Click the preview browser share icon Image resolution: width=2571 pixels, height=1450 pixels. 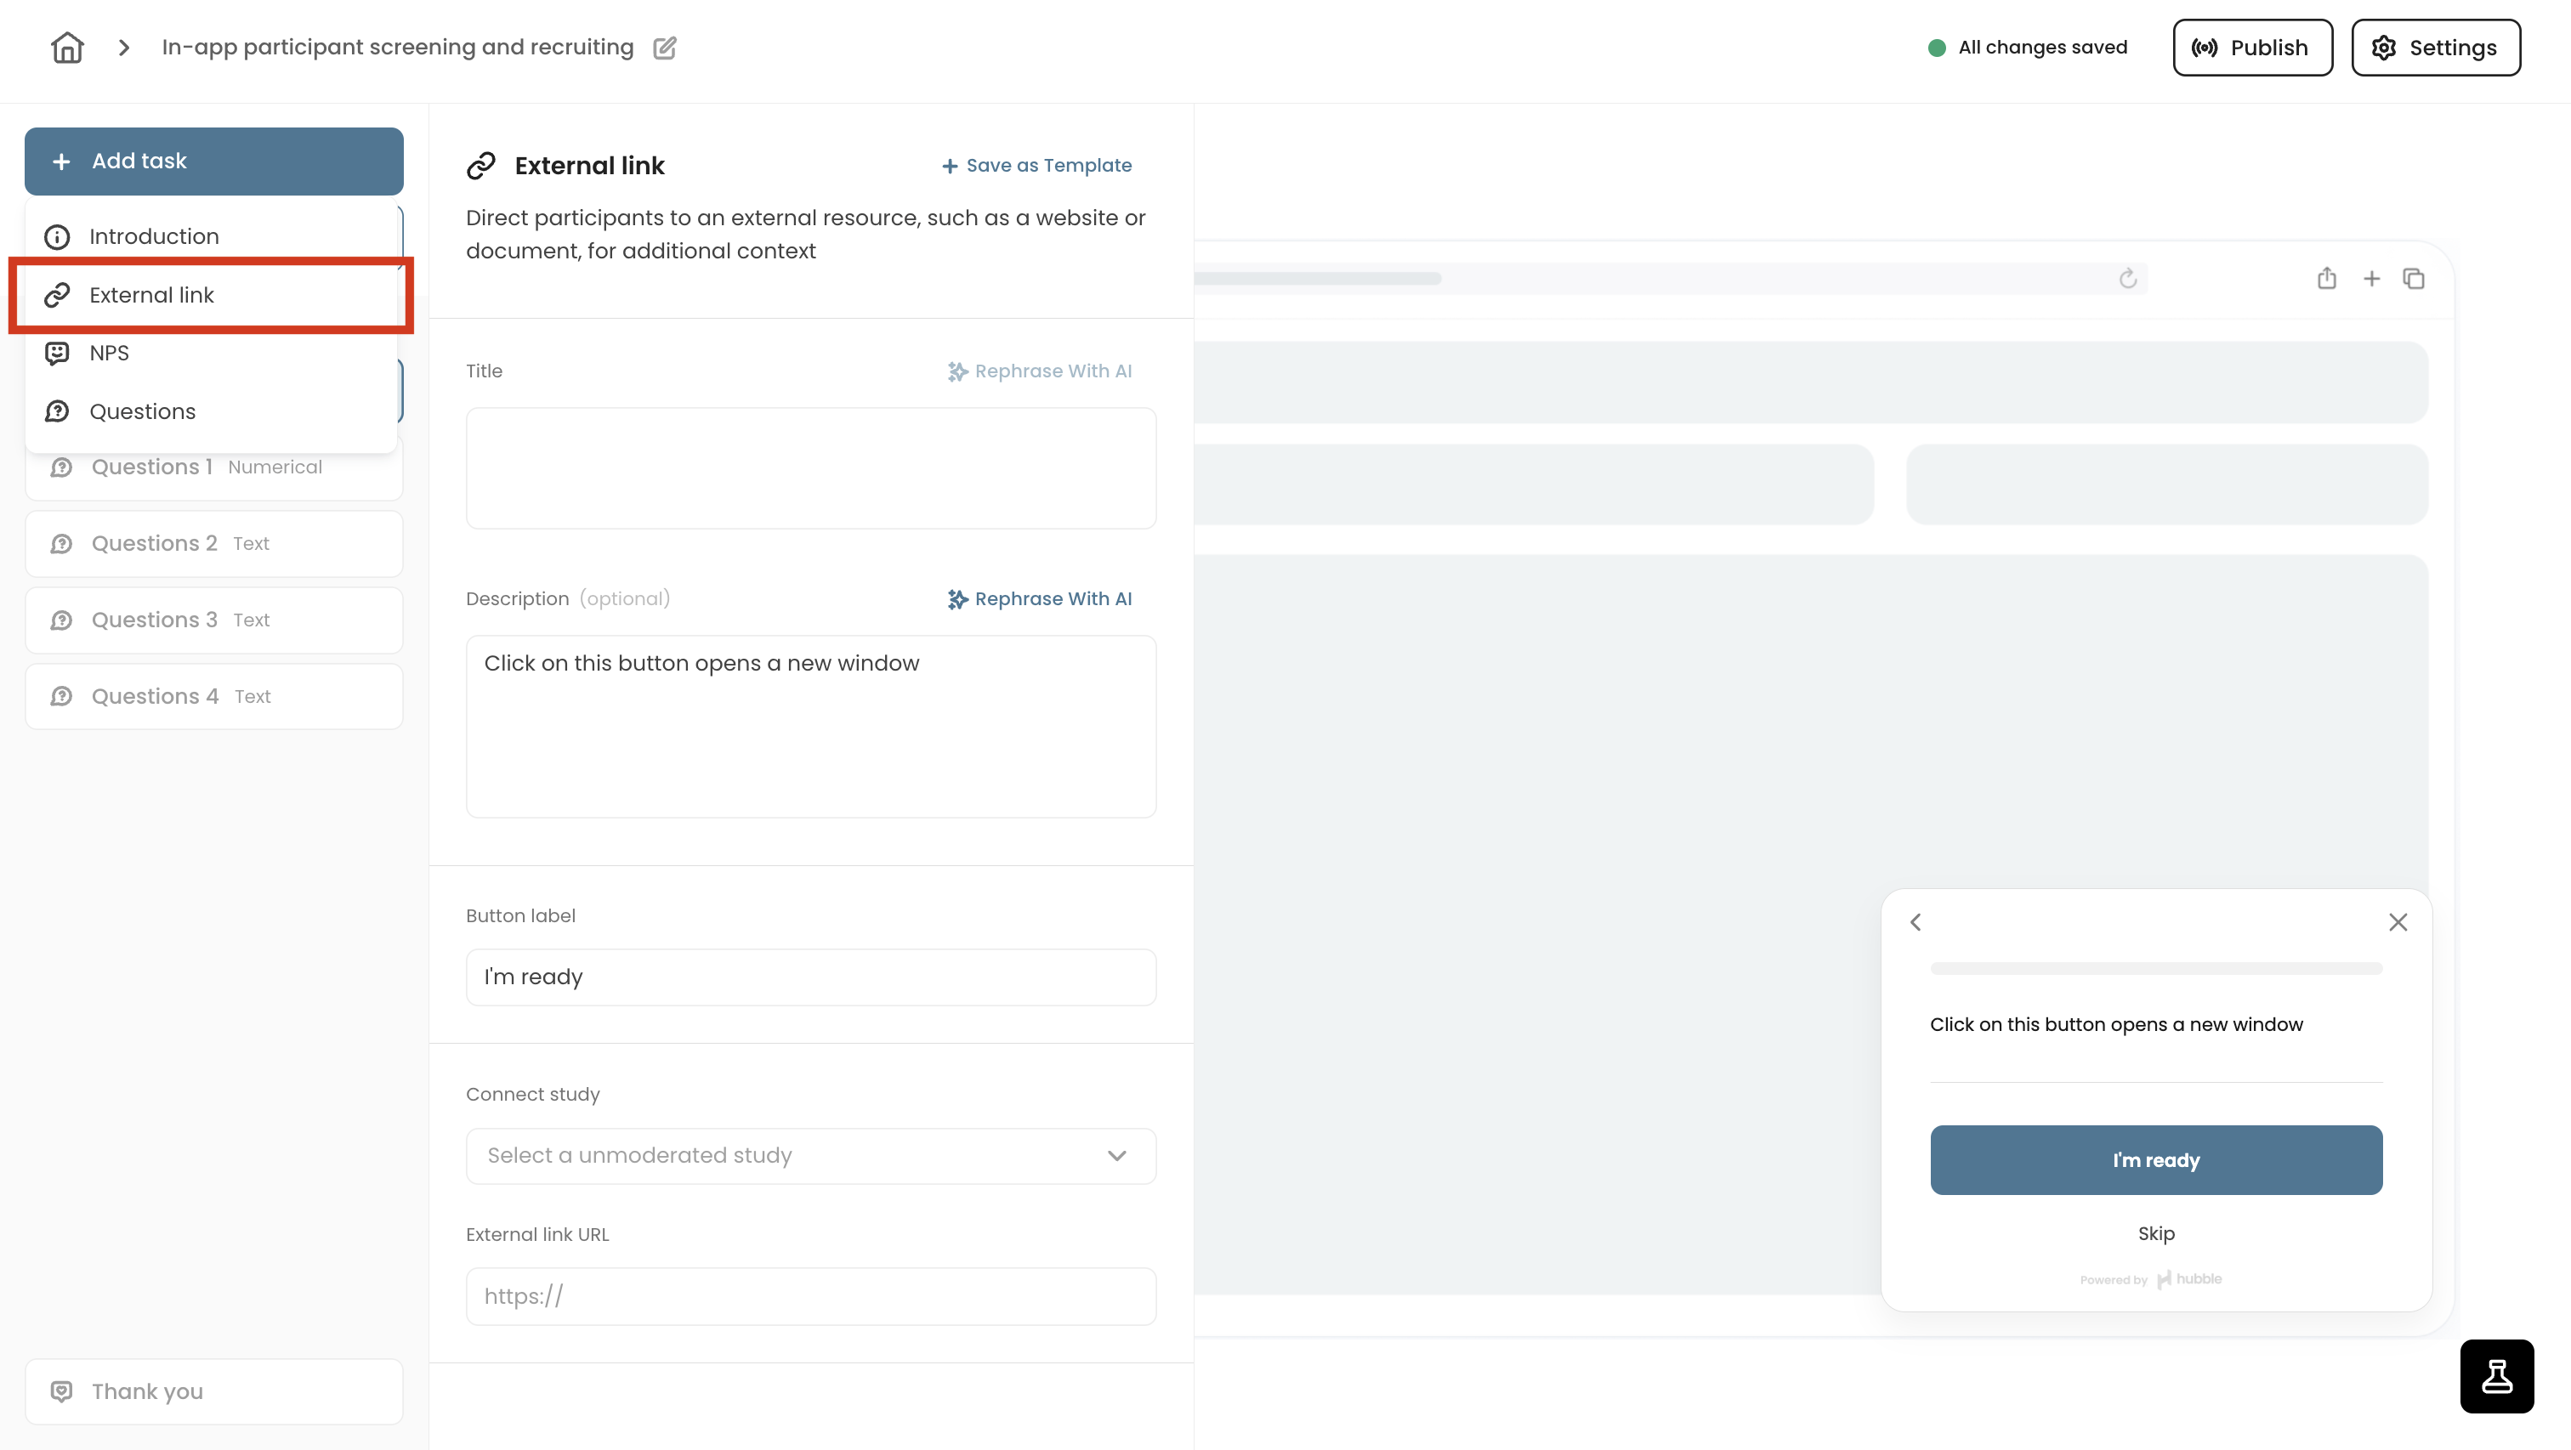click(2326, 279)
